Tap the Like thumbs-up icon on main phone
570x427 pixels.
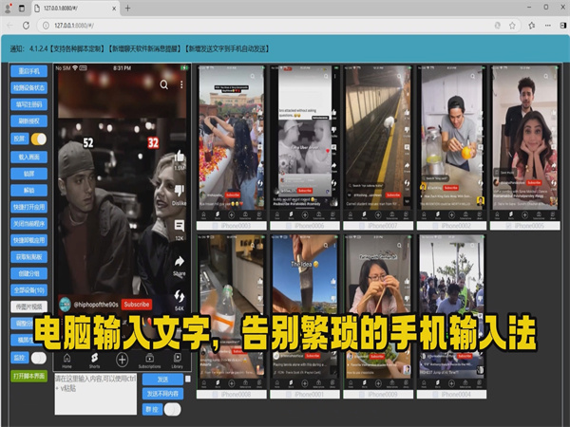coord(179,158)
